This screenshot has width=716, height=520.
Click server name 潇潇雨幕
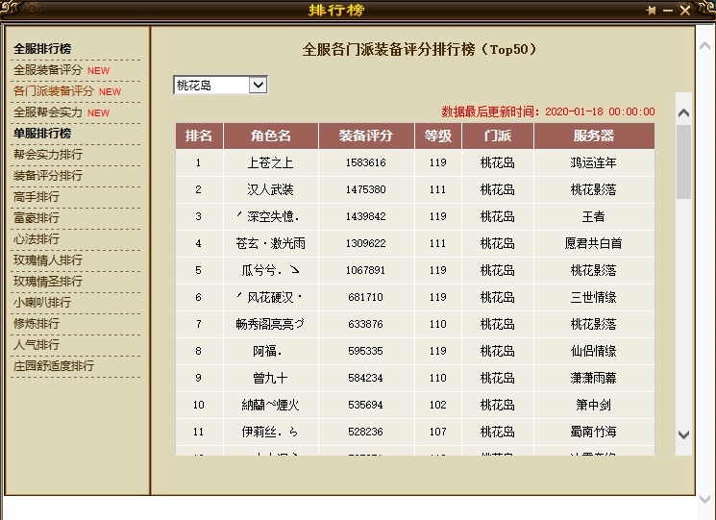click(x=594, y=378)
